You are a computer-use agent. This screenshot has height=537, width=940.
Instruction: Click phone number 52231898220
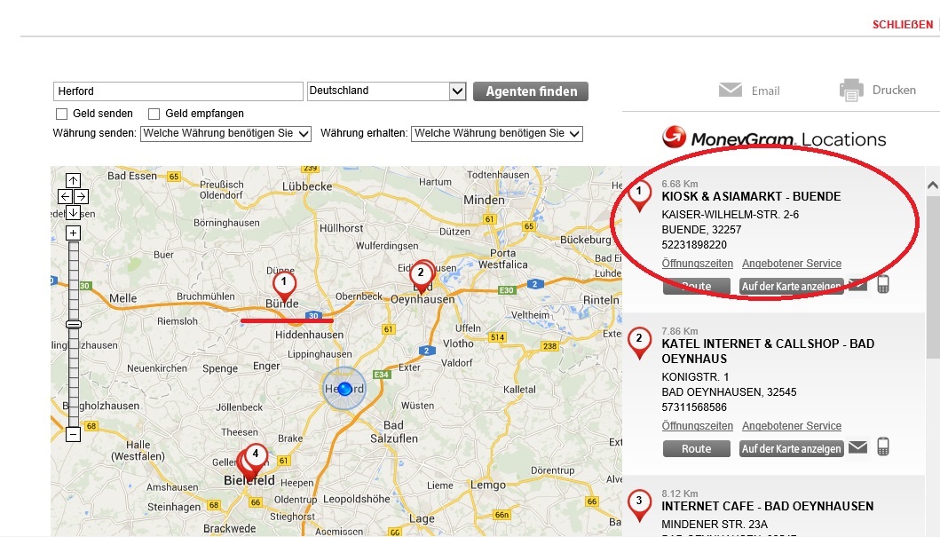[694, 245]
